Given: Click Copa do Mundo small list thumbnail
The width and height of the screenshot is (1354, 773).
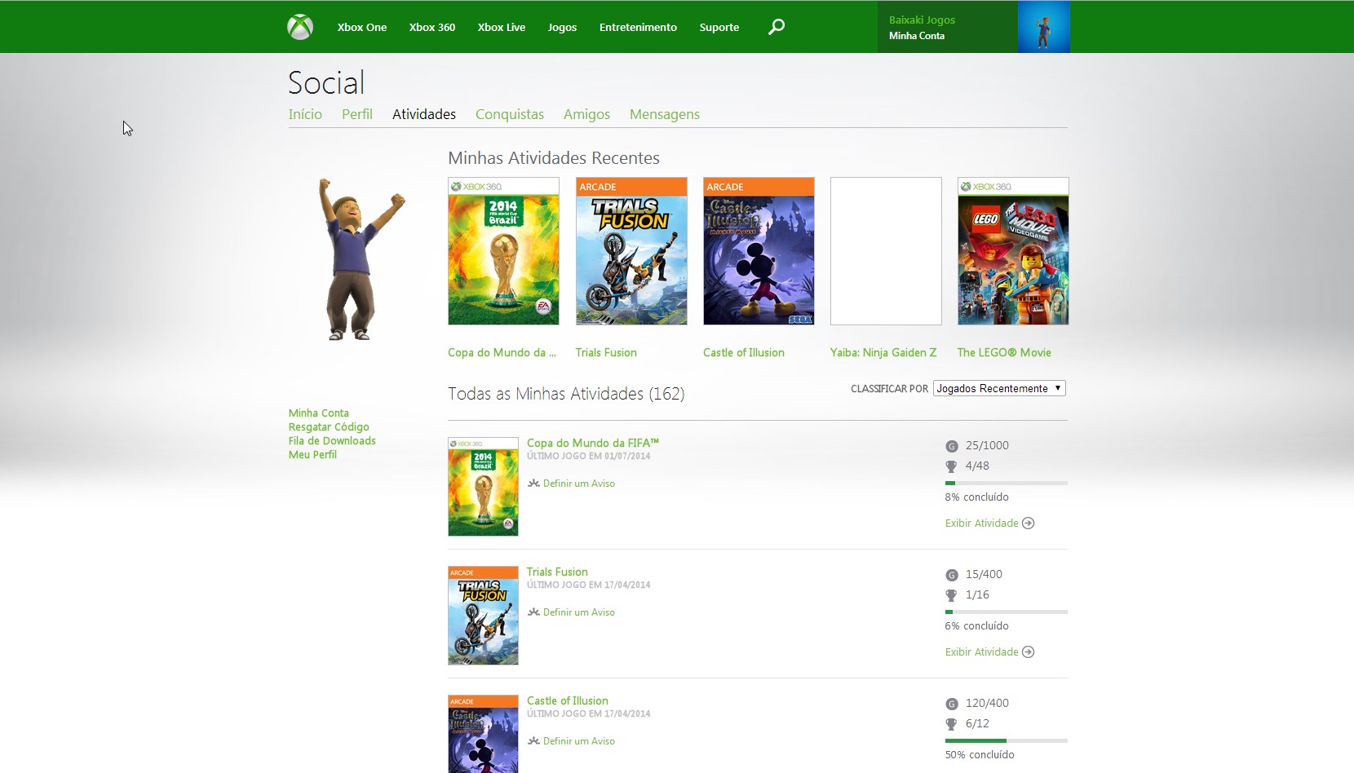Looking at the screenshot, I should 483,487.
